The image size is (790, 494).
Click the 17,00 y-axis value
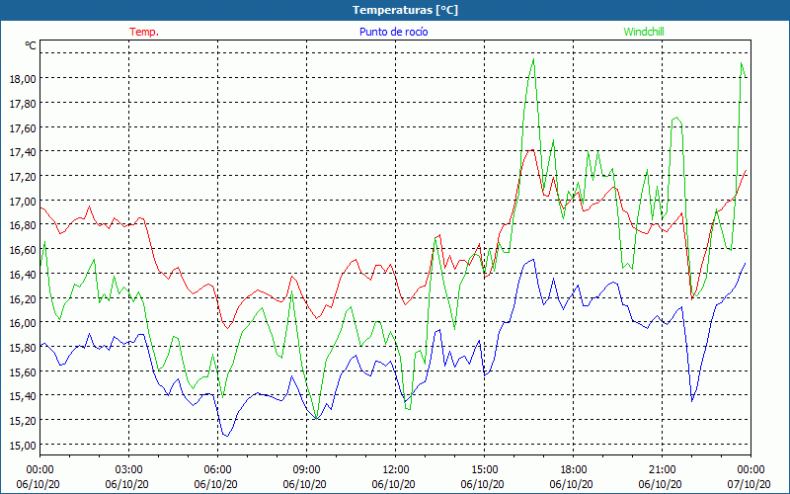click(x=23, y=202)
